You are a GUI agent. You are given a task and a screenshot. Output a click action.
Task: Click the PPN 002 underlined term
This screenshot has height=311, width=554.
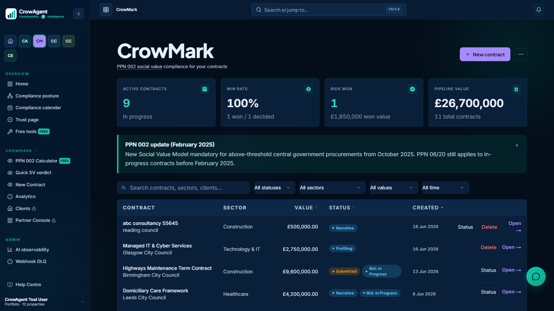126,67
